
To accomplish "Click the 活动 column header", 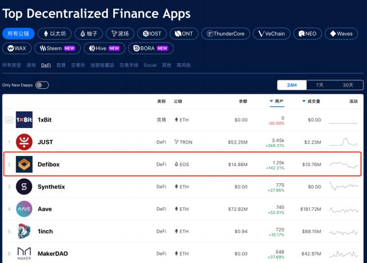I will coord(353,101).
